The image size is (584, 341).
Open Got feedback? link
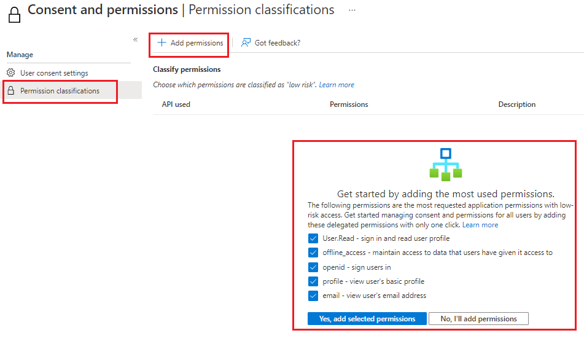click(278, 43)
